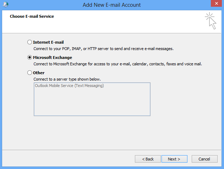Click the 'Connect to your POP, IMAP' description
The width and height of the screenshot is (224, 169).
click(x=103, y=49)
